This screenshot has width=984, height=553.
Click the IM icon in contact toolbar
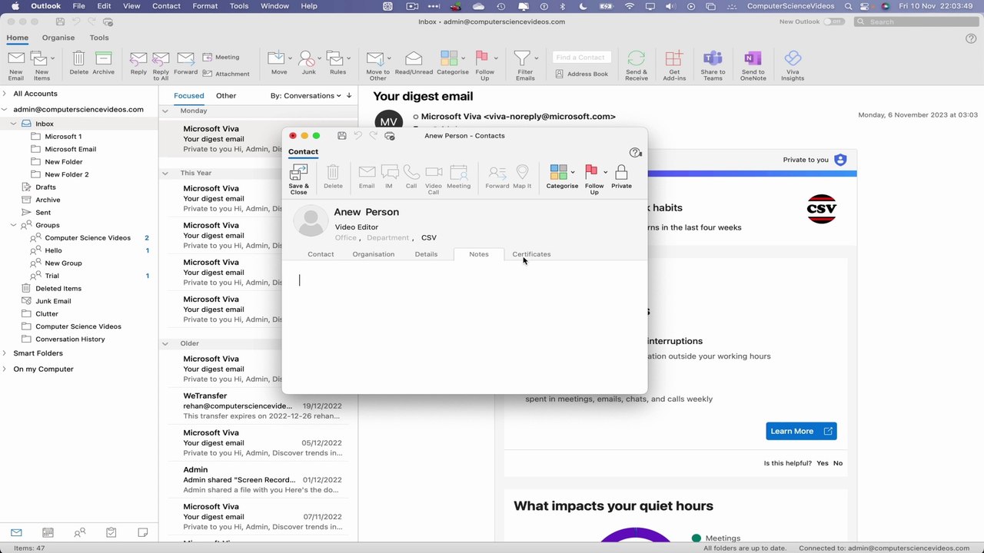[389, 177]
